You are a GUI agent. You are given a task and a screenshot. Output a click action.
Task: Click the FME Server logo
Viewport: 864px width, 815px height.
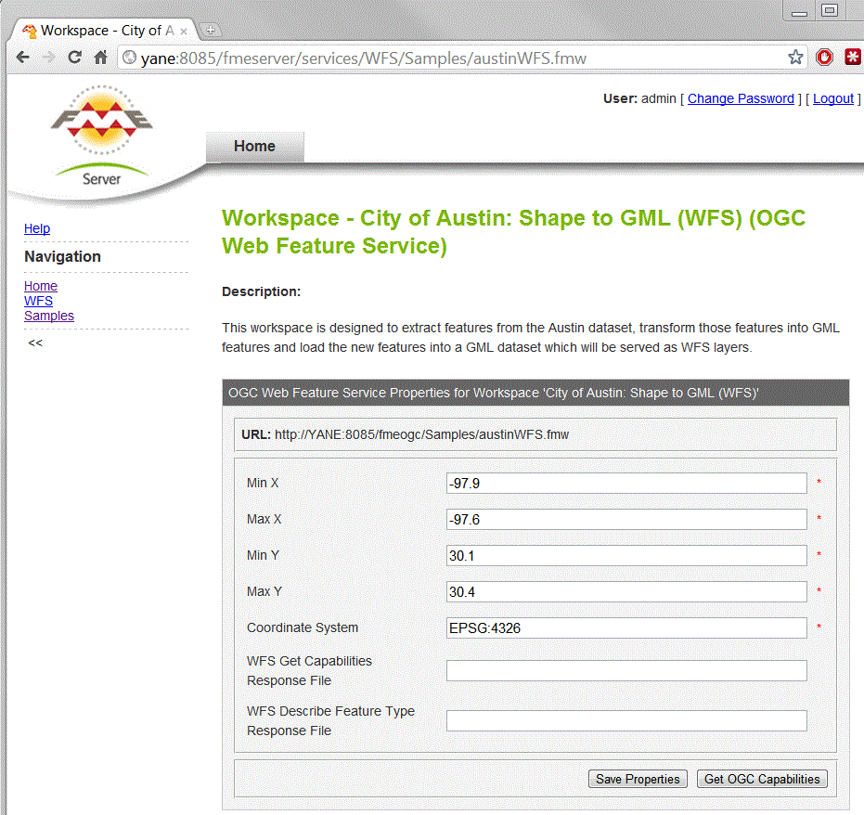click(x=102, y=136)
